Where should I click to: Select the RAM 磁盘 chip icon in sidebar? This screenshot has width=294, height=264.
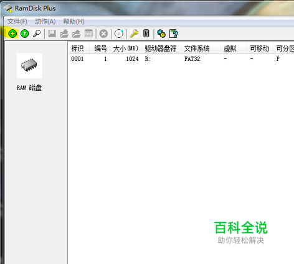29,65
